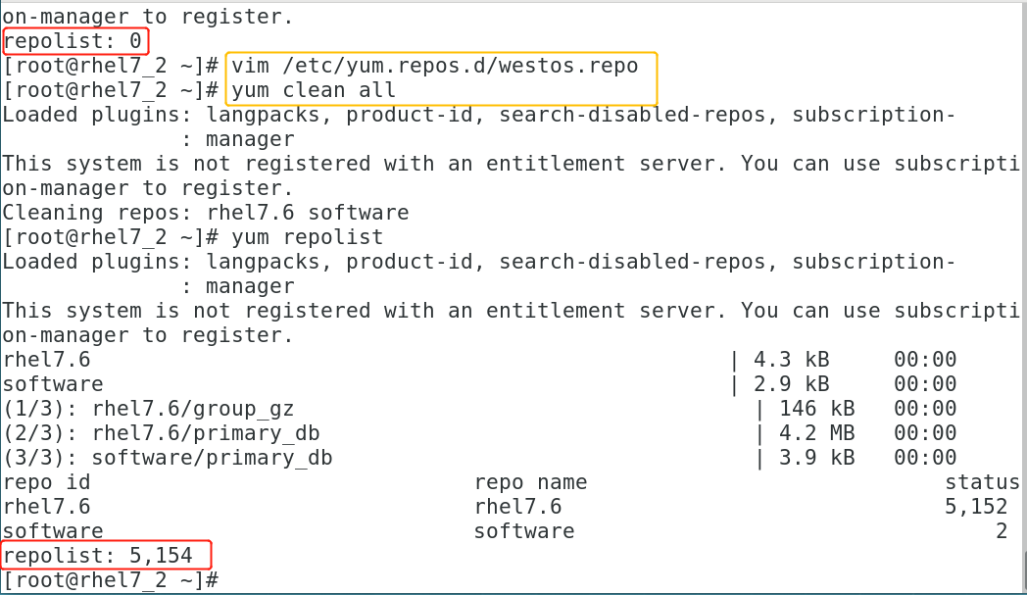Click the '(1/3): rhel7.6/group_gz' line
Viewport: 1027px width, 595px height.
click(x=149, y=408)
